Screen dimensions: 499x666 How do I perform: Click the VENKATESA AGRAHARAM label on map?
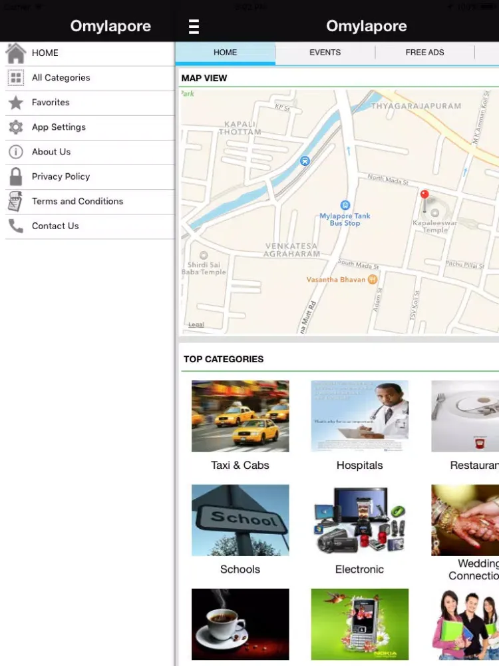click(x=291, y=250)
